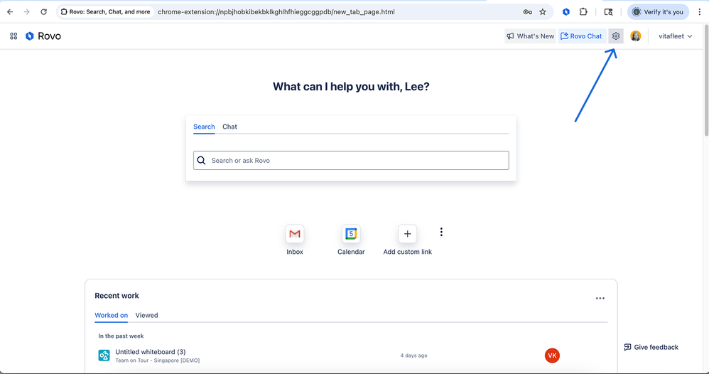Select the Viewed tab
Screen dimensions: 709x374
146,315
